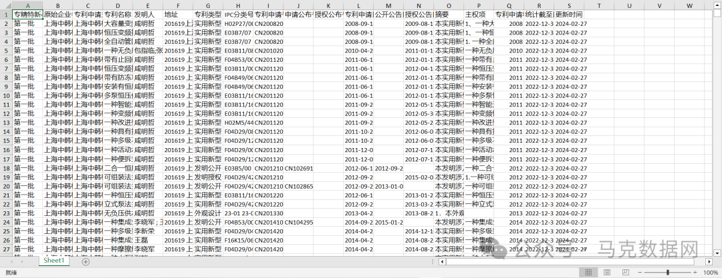Click the horizontal scrollbar left arrow

(443, 261)
